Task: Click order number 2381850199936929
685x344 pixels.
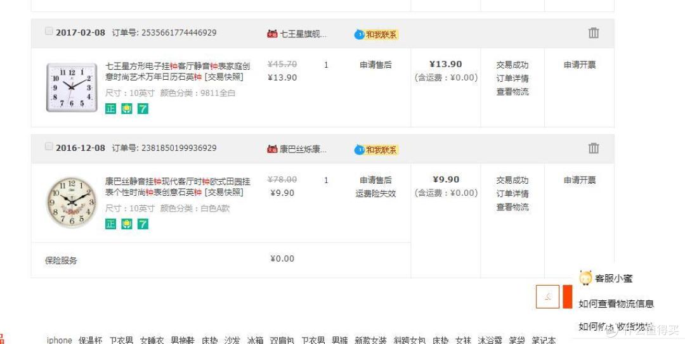Action: pyautogui.click(x=179, y=148)
